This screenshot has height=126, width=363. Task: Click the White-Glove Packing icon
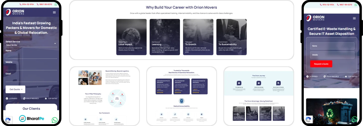(x=259, y=83)
